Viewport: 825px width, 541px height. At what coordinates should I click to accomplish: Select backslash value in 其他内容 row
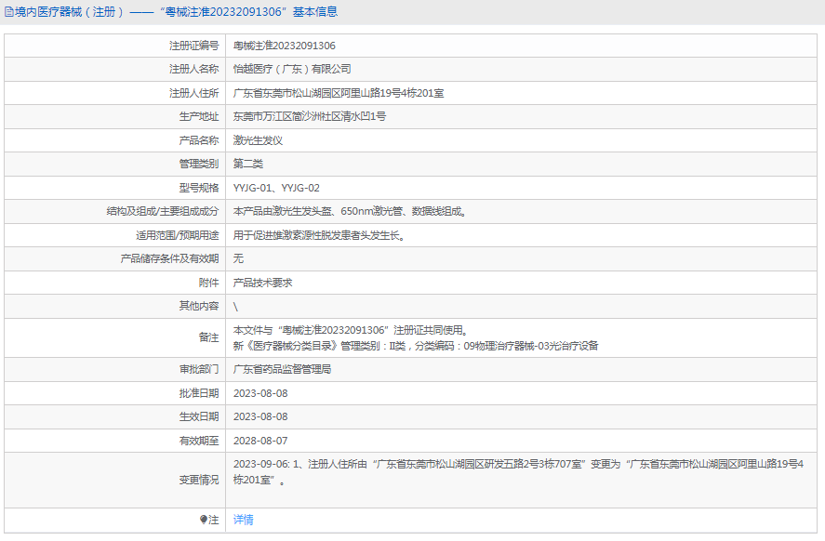pos(235,307)
